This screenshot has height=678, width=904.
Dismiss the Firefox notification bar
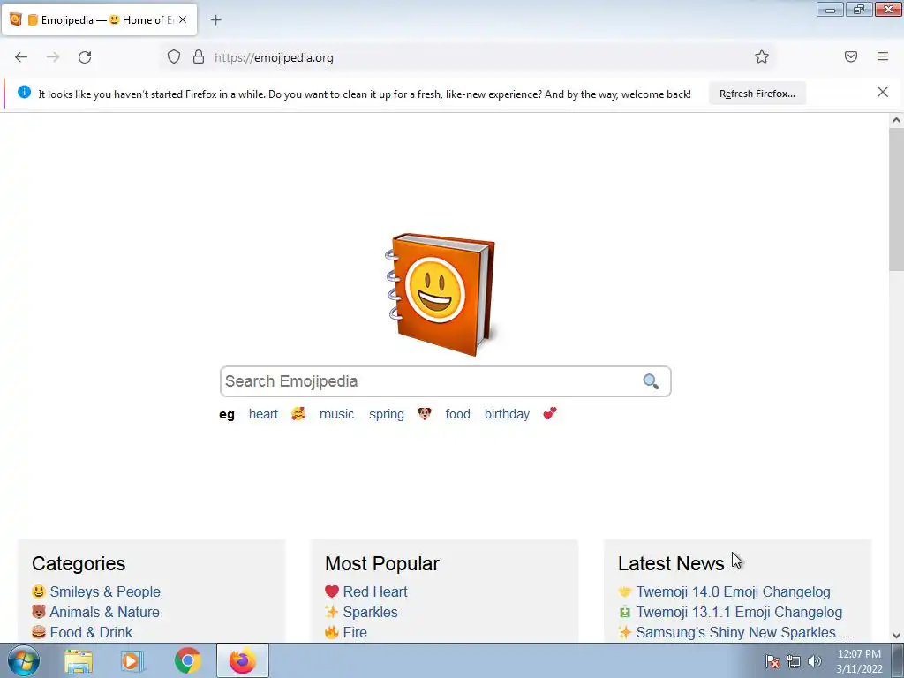pos(883,92)
